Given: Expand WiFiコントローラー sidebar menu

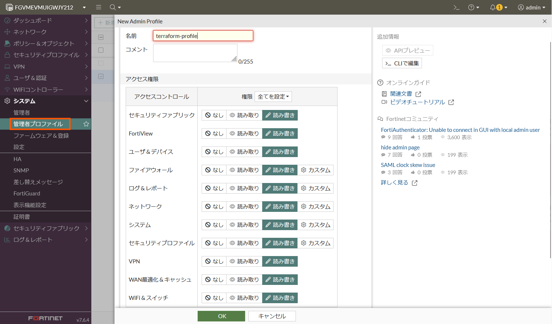Looking at the screenshot, I should point(46,89).
